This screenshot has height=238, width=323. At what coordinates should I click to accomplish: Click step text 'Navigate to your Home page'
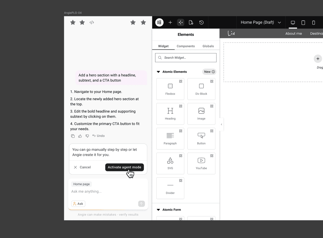click(x=98, y=92)
